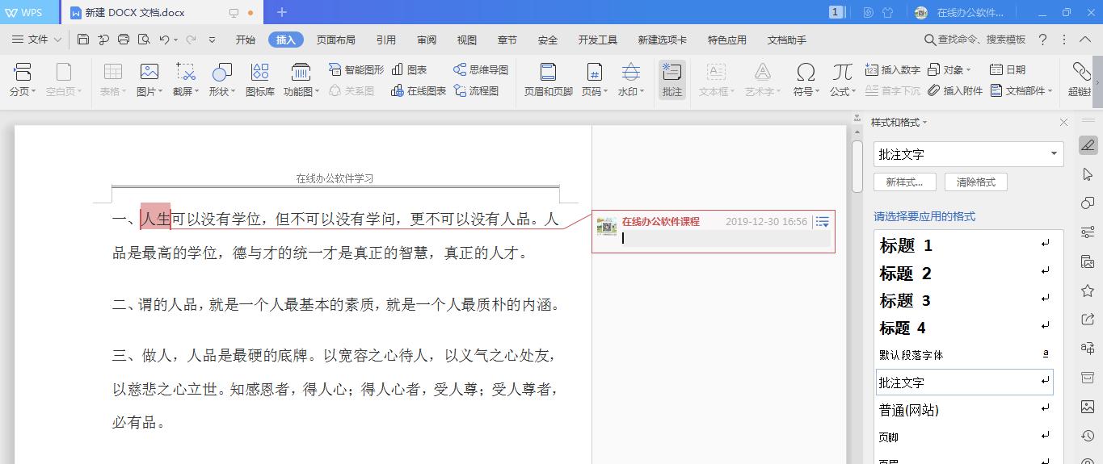Apply the 标题 1 style
This screenshot has height=464, width=1103.
click(x=966, y=245)
